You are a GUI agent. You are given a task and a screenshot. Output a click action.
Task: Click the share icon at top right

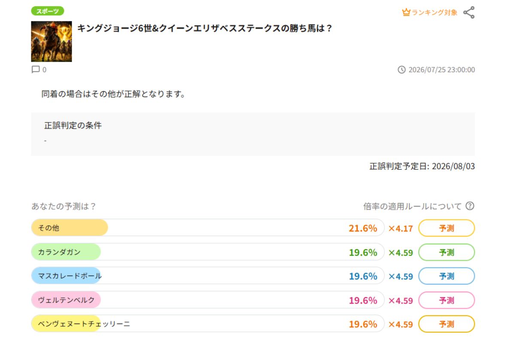tap(469, 12)
